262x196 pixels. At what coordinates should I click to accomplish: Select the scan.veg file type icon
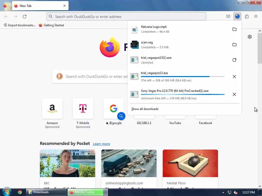[x=135, y=45]
